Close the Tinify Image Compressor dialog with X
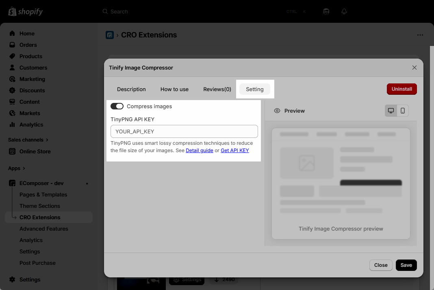Screen dimensions: 434x290 click(414, 68)
